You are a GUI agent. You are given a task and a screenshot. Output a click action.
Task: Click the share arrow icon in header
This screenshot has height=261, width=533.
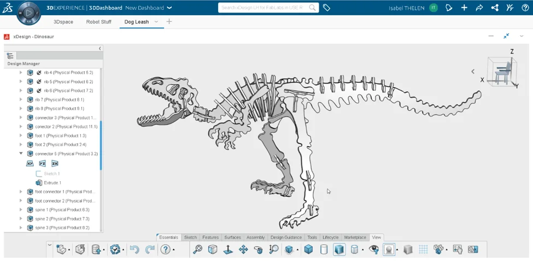pyautogui.click(x=479, y=8)
